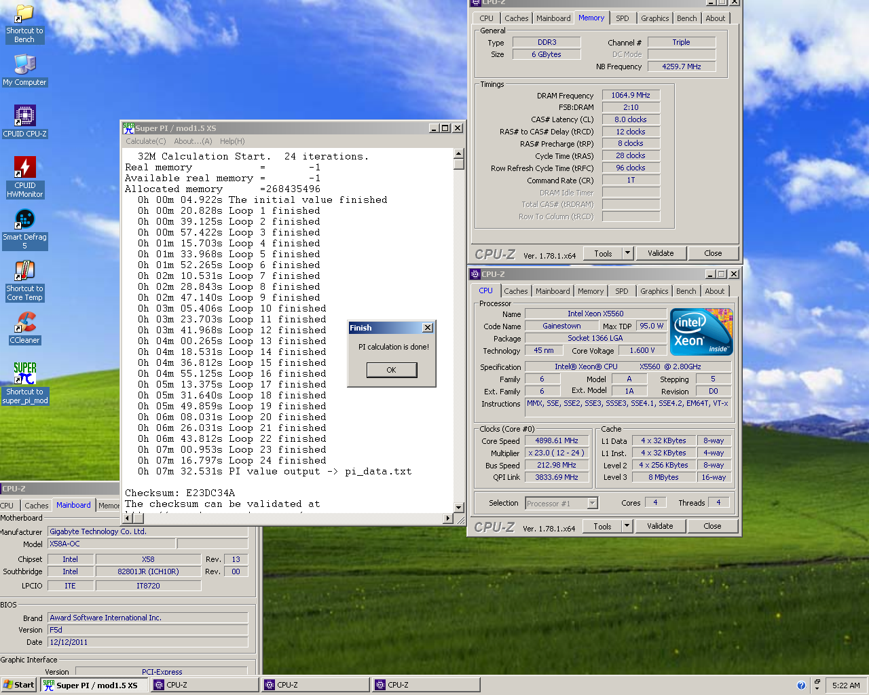Click OK in the Finish dialog

(392, 370)
